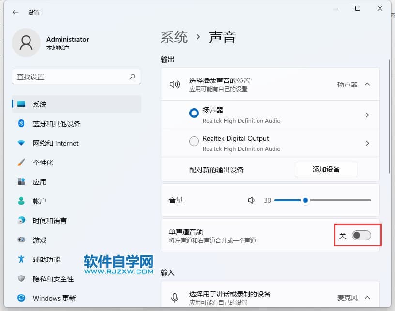Select 扬声器 radio button as output
This screenshot has height=311, width=395.
pyautogui.click(x=194, y=113)
